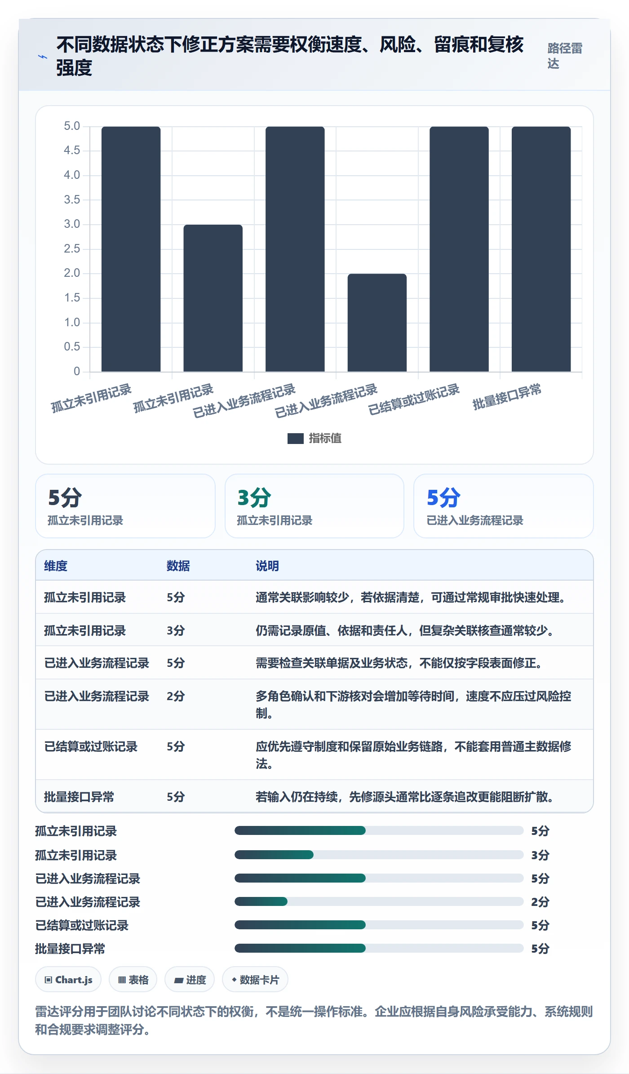Select the row text 需要检查关联单据及业务状态
The image size is (629, 1074).
pyautogui.click(x=332, y=663)
